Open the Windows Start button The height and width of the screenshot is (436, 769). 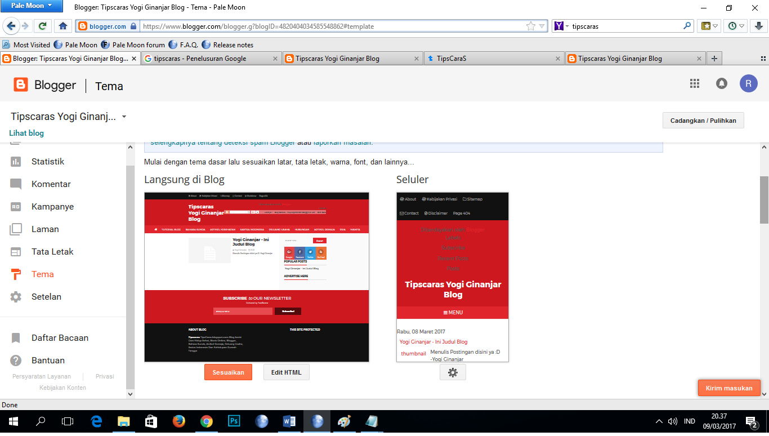point(14,421)
